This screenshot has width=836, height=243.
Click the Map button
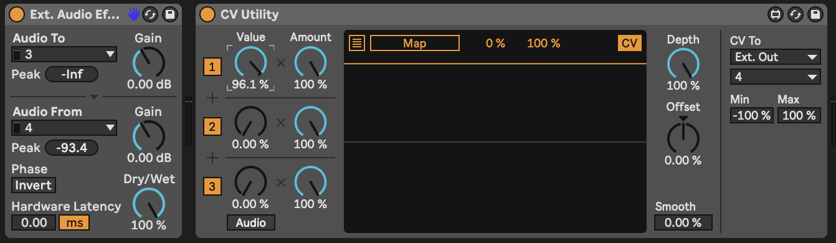[x=415, y=43]
